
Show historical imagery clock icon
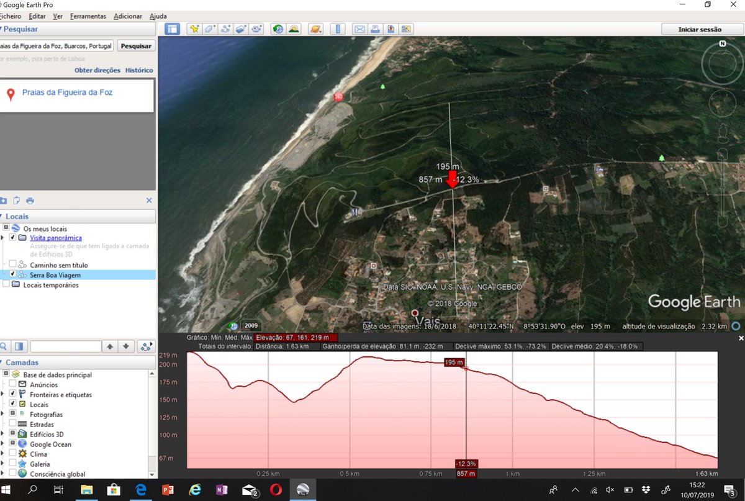click(278, 29)
